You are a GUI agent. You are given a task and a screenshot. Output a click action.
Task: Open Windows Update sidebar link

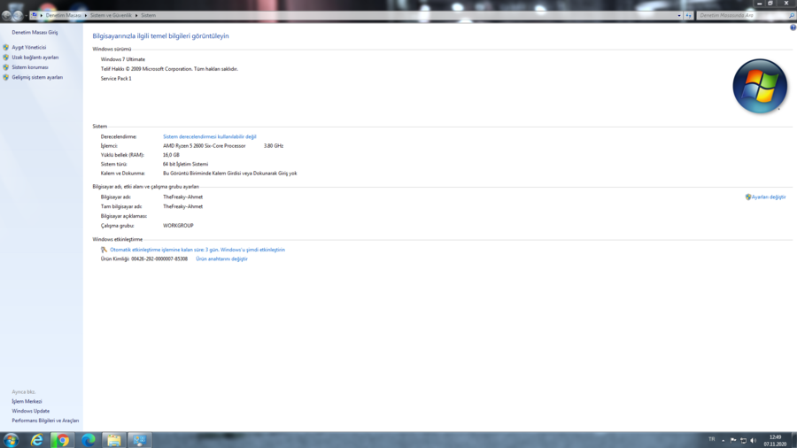click(x=30, y=411)
